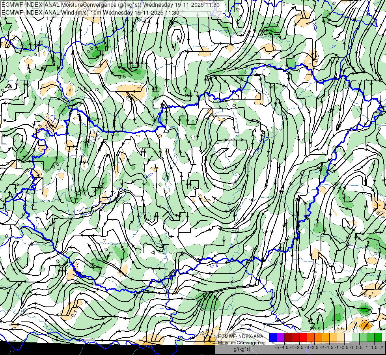Click legend tick label '-2.5'

[x=314, y=348]
